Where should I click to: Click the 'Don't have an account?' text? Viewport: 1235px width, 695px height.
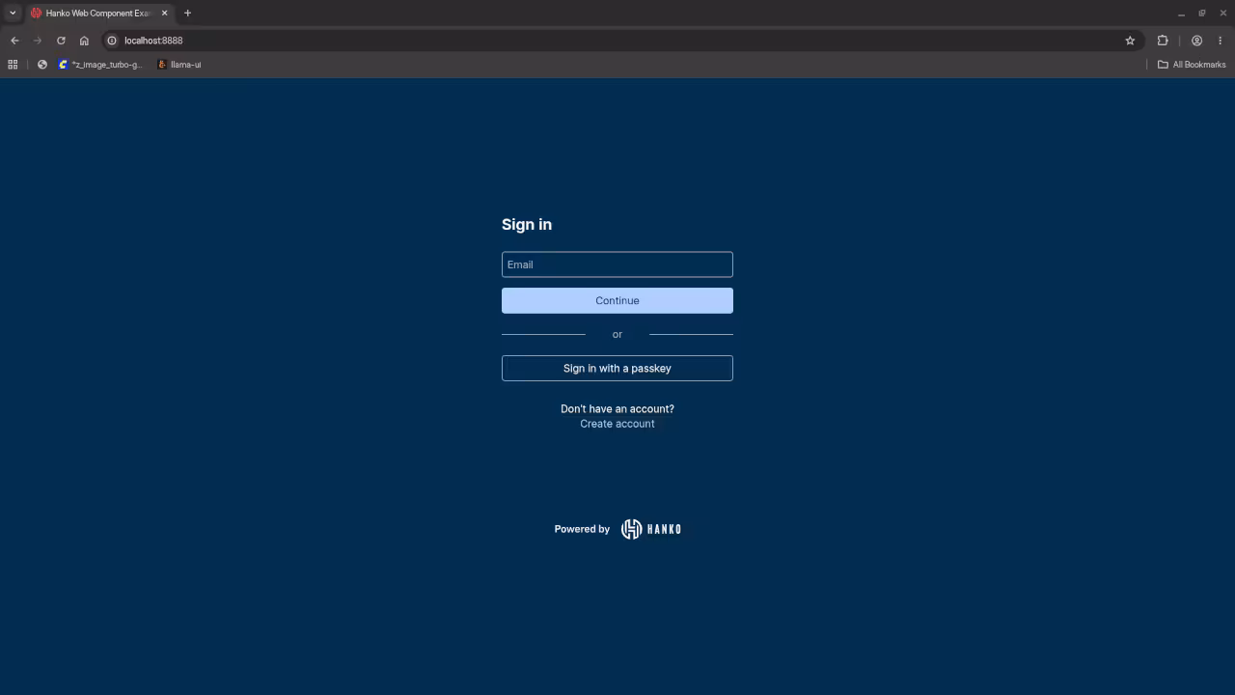pyautogui.click(x=617, y=409)
